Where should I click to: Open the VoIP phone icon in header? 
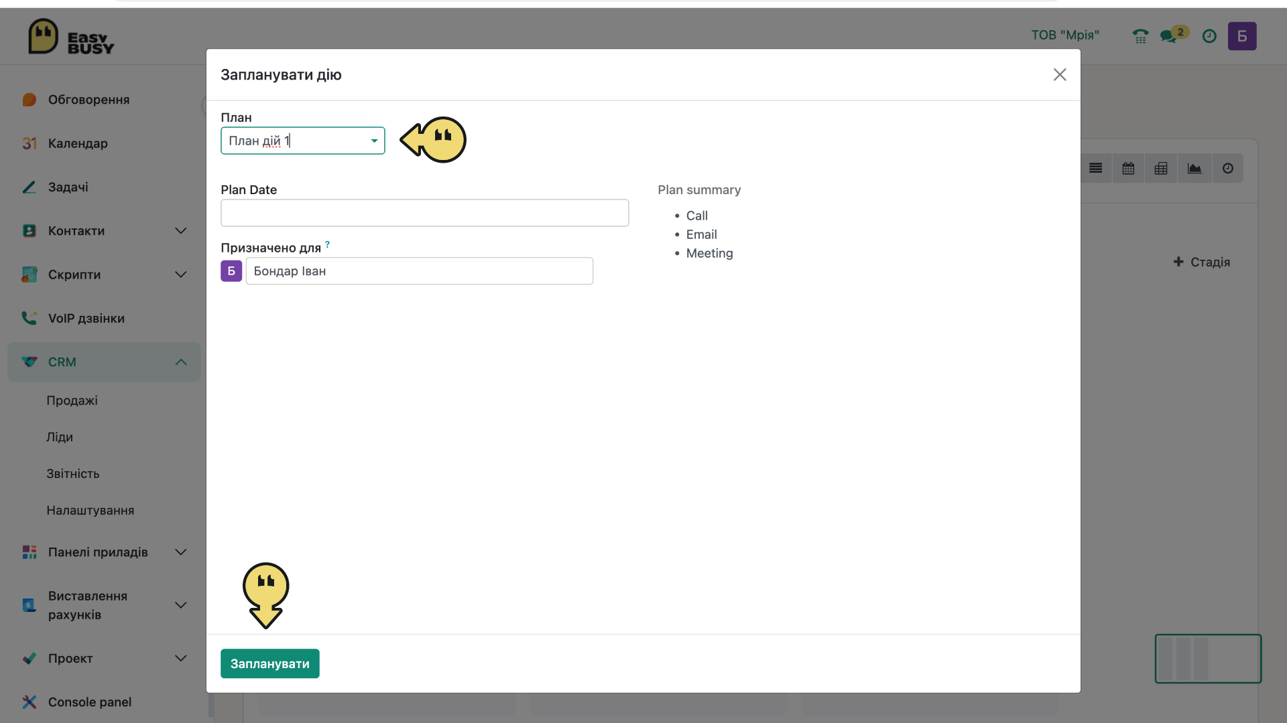pyautogui.click(x=1140, y=36)
